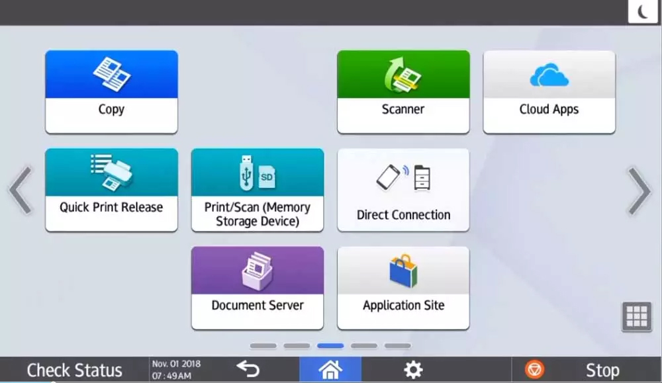
Task: Select the fourth page indicator dash
Action: (x=364, y=346)
